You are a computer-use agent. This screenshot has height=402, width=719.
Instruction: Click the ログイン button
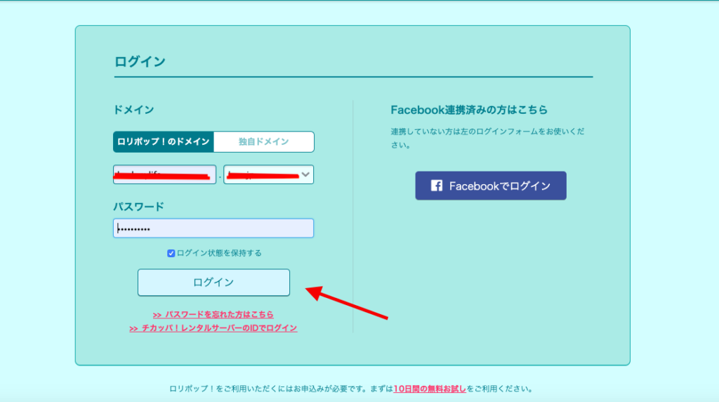point(213,283)
